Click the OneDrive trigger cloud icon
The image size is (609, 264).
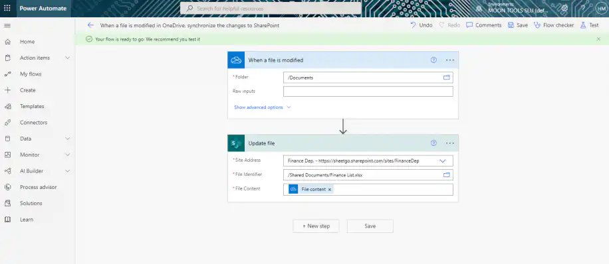coord(236,60)
